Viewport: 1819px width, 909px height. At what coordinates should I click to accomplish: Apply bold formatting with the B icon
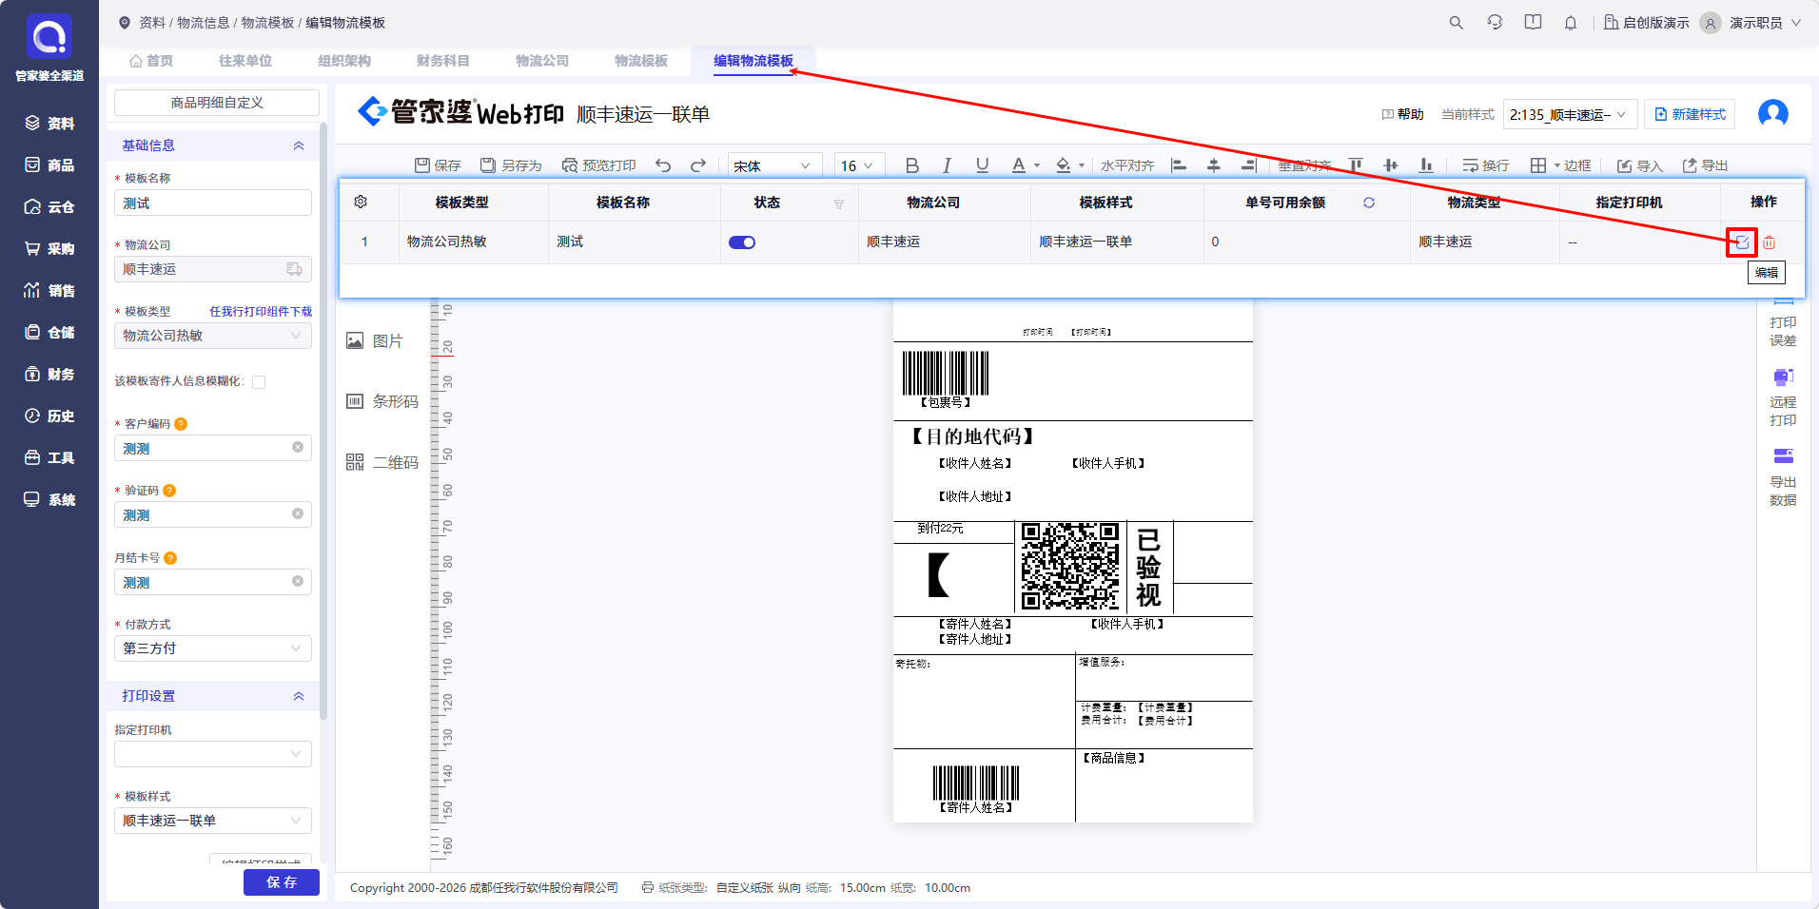pos(911,165)
